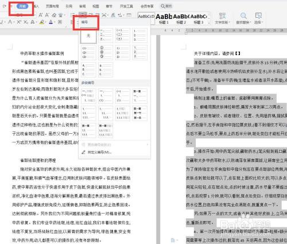Select the 标题 3 heading style
This screenshot has height=244, width=287.
pyautogui.click(x=199, y=19)
